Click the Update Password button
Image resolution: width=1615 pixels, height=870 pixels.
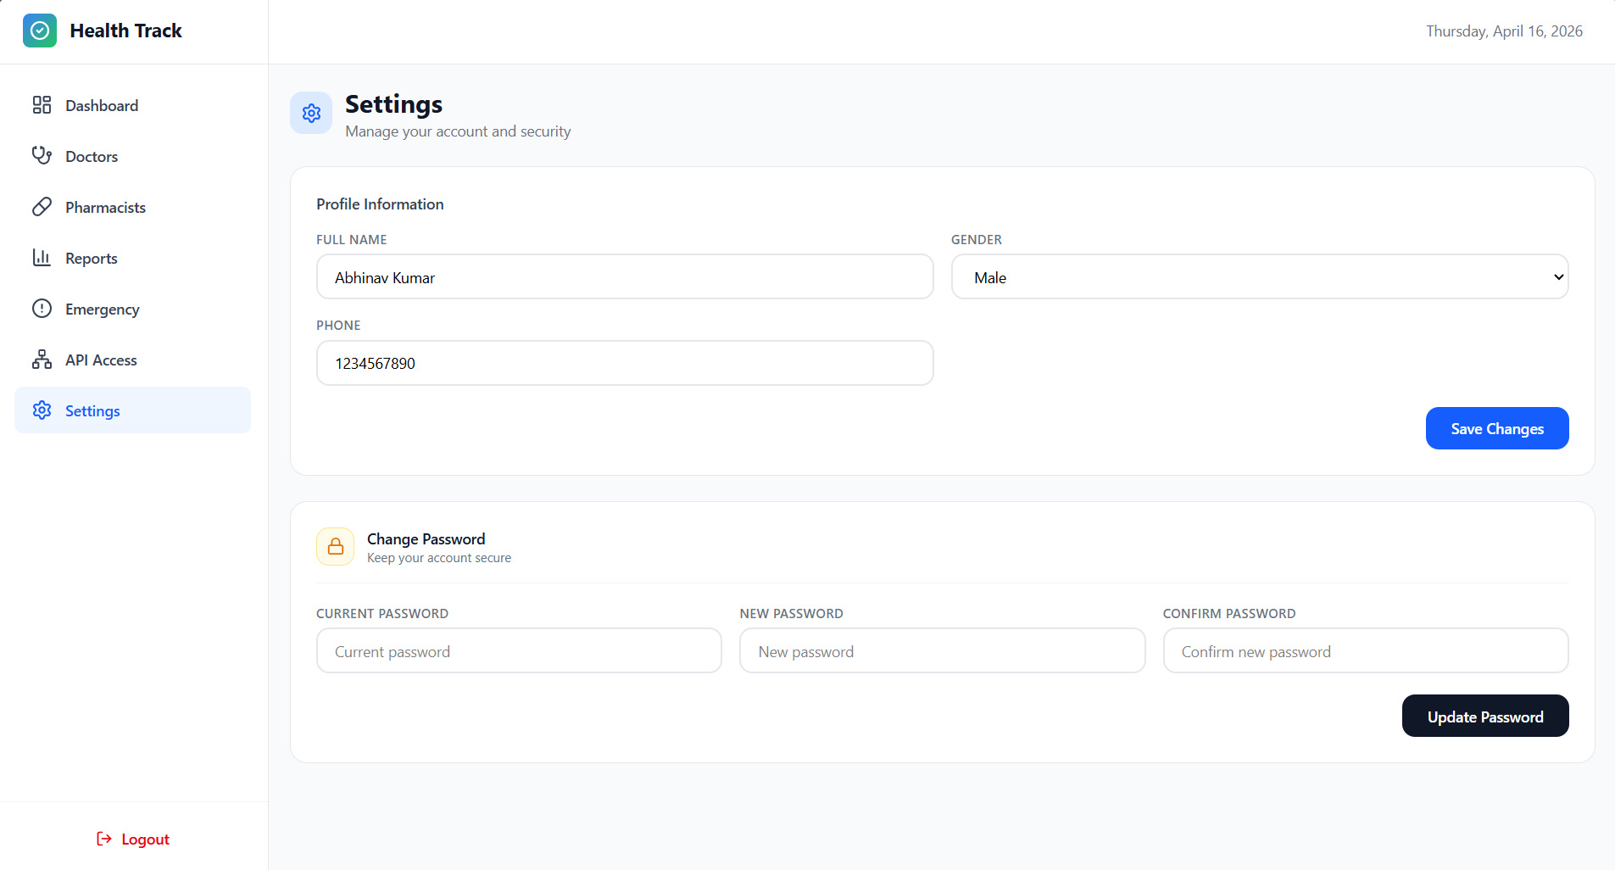coord(1484,716)
